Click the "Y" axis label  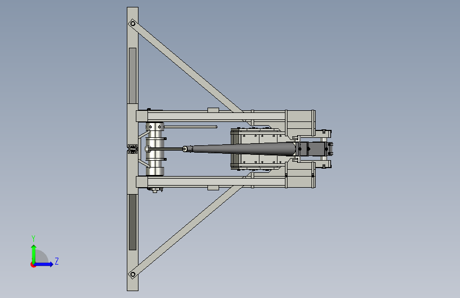[x=33, y=238]
